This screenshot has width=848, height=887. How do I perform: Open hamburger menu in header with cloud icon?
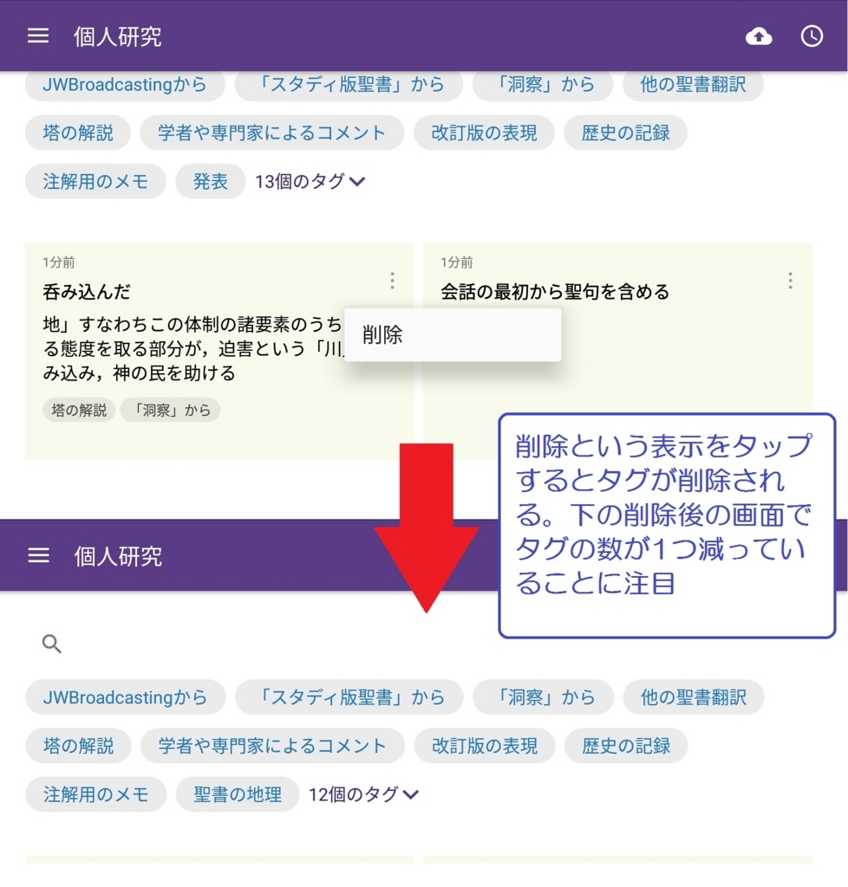coord(38,36)
